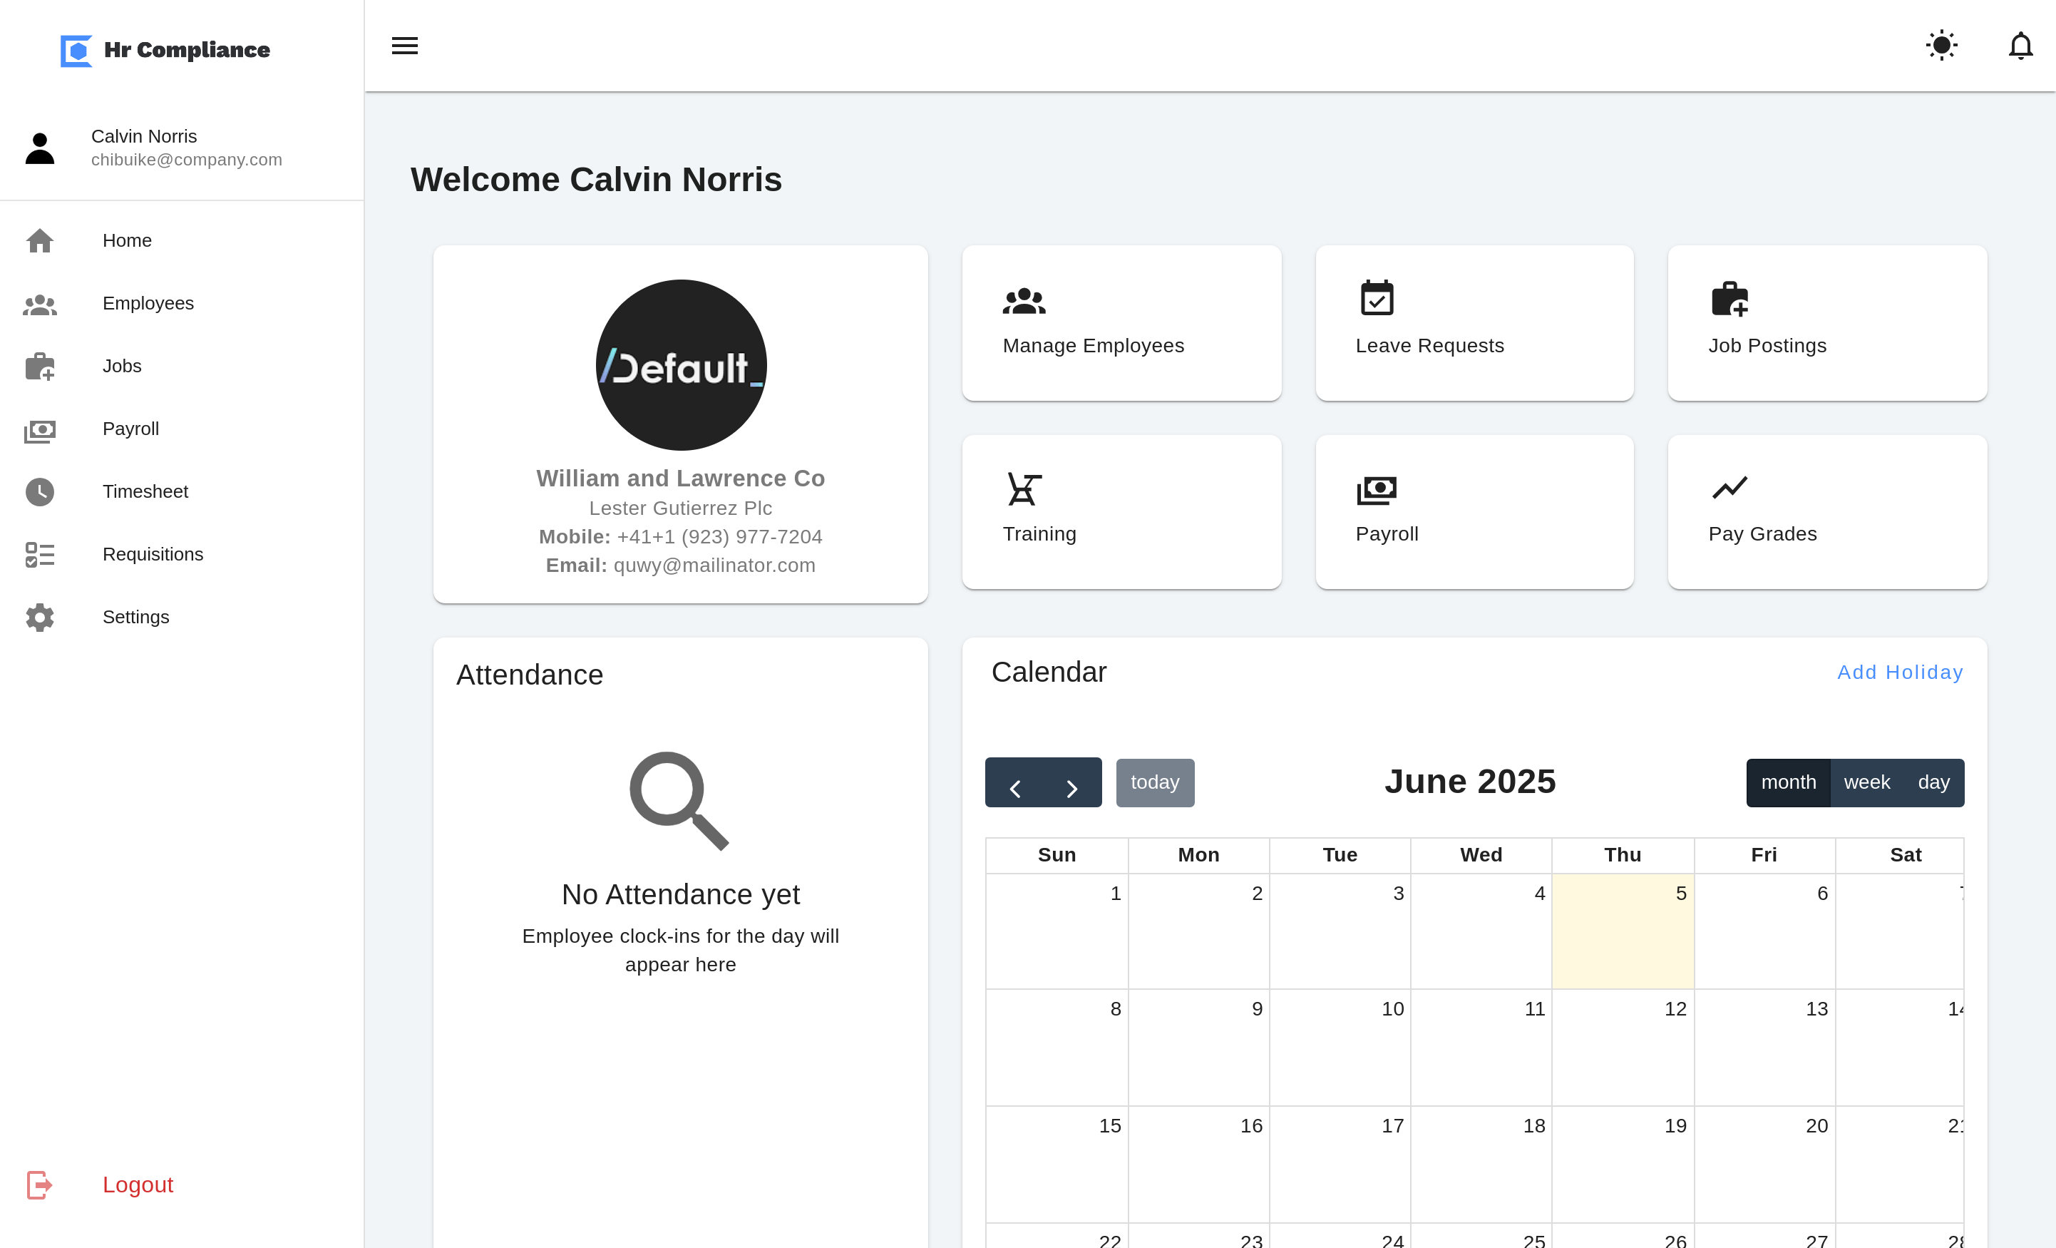
Task: Open the Training card
Action: point(1121,512)
